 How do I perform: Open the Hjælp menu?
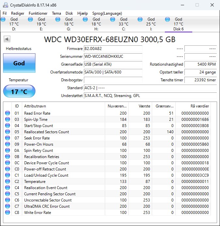pos(82,13)
